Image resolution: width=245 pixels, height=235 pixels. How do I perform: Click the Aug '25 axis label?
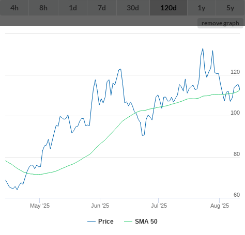(220, 206)
